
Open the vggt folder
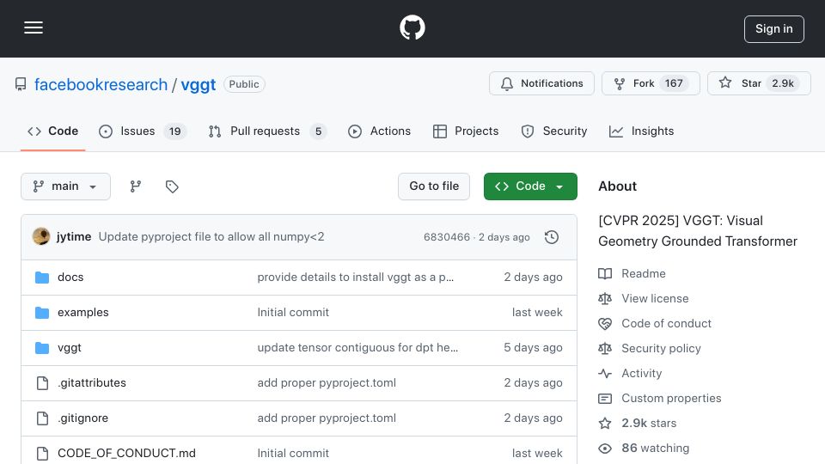click(x=70, y=348)
